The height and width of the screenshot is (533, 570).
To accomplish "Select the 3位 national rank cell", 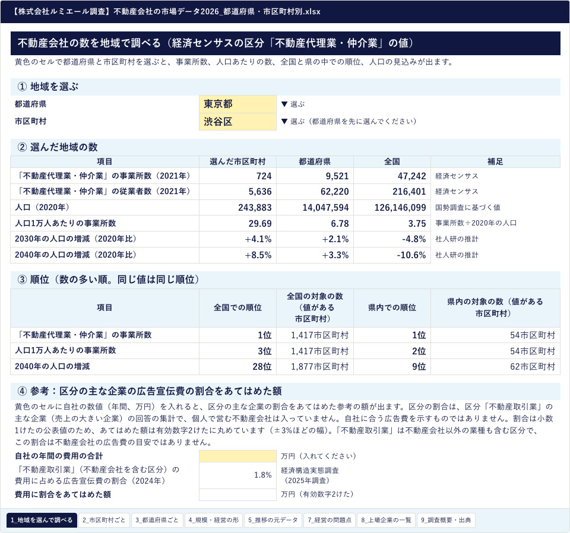I will [x=237, y=351].
